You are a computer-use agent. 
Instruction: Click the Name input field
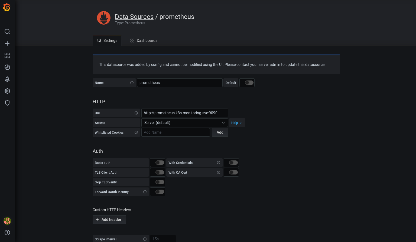(x=180, y=83)
